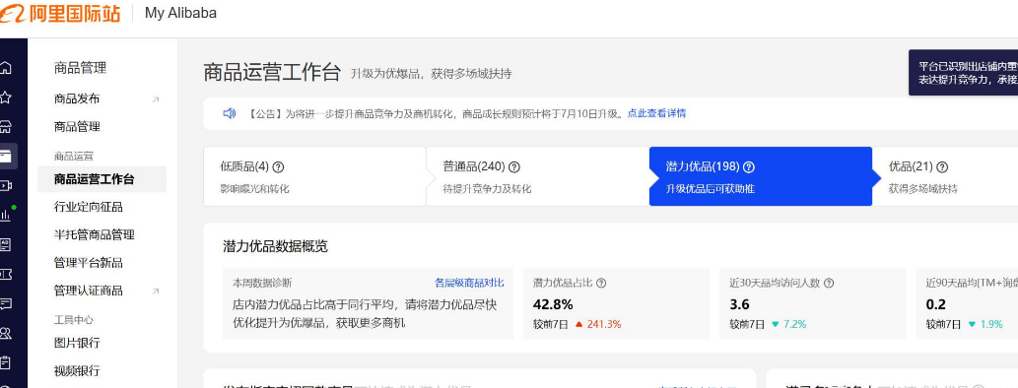1018x388 pixels.
Task: Click the help icon next to 普通品(240)
Action: (514, 167)
